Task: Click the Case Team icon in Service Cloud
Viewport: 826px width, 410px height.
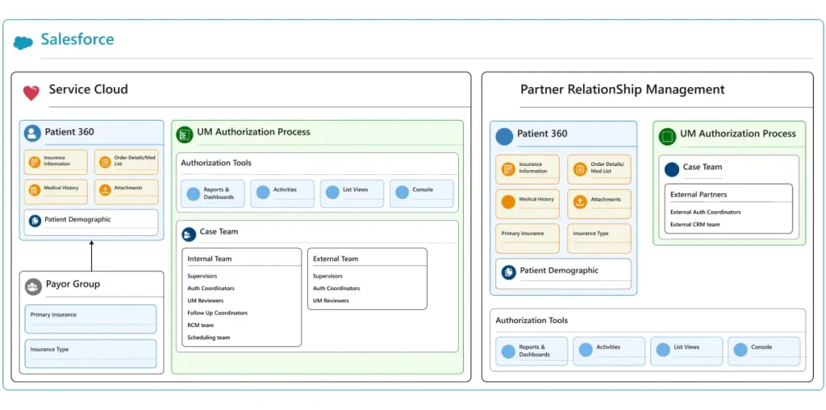Action: (x=189, y=234)
